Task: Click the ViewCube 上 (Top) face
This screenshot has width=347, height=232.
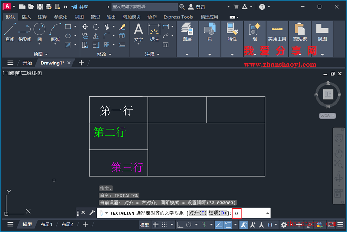Action: pos(328,94)
